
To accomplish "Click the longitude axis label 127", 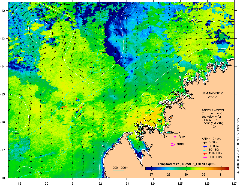I will (x=234, y=183).
